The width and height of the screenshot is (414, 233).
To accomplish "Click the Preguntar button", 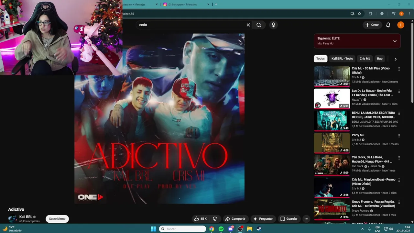I will [x=263, y=219].
